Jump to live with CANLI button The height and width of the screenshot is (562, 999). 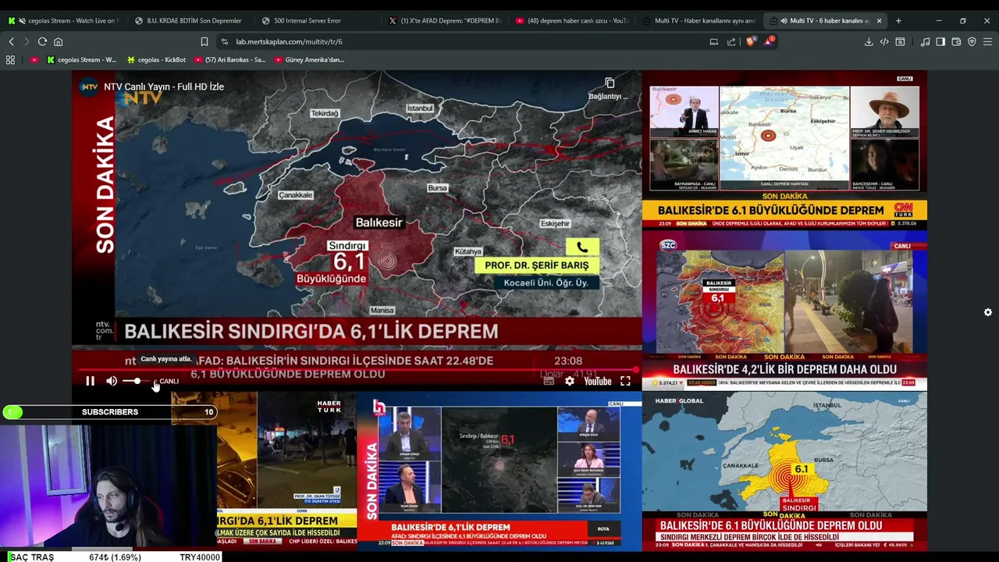166,381
